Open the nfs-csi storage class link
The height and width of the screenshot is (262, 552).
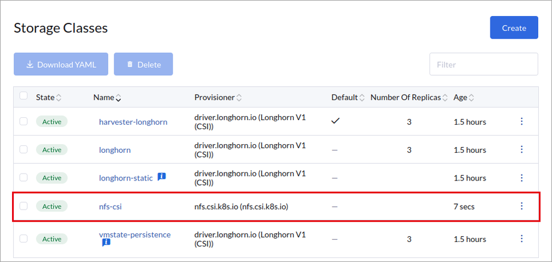pyautogui.click(x=110, y=206)
